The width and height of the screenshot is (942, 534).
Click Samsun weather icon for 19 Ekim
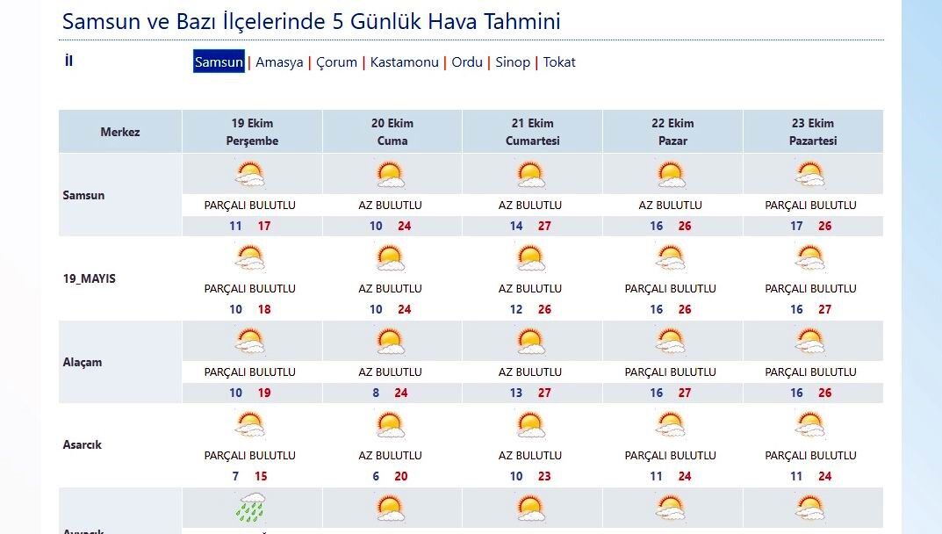(251, 174)
